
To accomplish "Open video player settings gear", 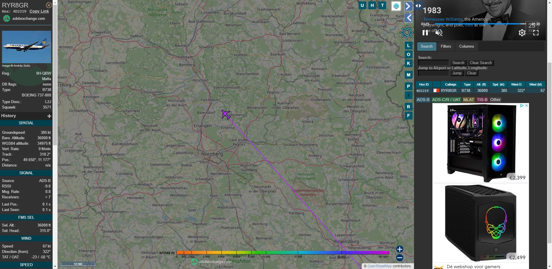I will [x=522, y=33].
